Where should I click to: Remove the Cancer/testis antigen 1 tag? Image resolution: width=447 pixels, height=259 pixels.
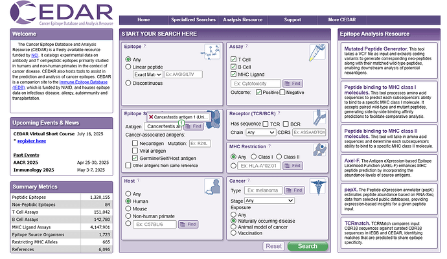(x=151, y=117)
